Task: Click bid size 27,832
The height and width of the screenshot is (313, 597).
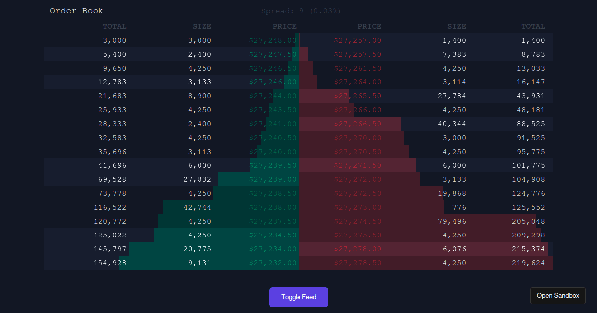Action: [x=198, y=179]
